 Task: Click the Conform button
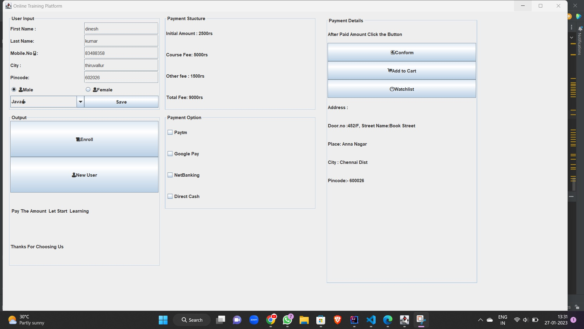click(401, 52)
